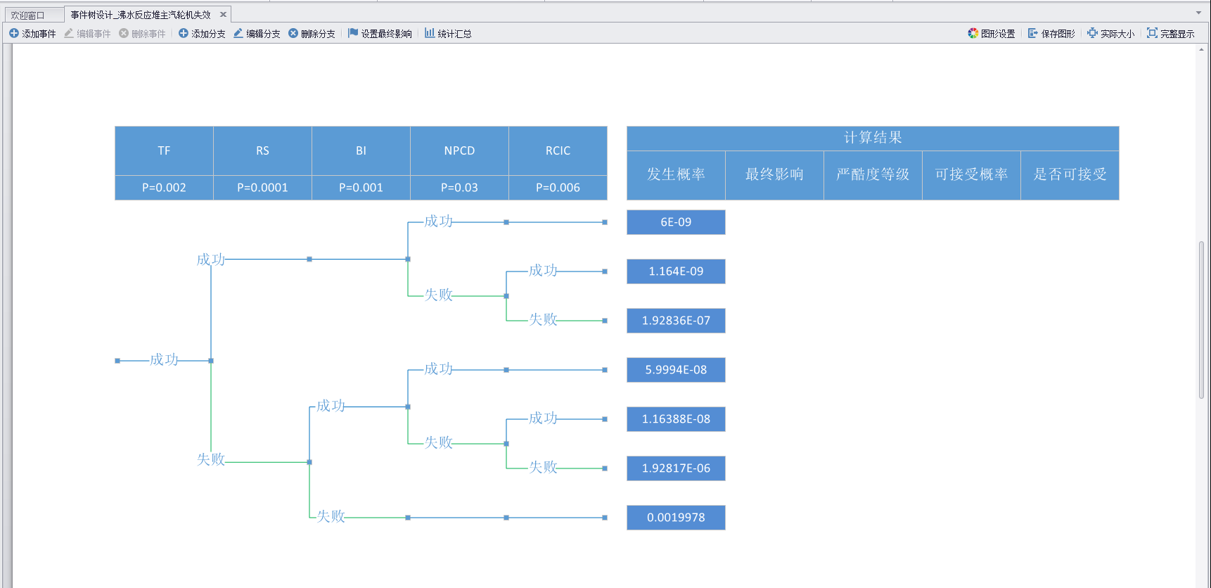Viewport: 1211px width, 588px height.
Task: Click the 编辑事件 toolbar button
Action: pos(87,33)
